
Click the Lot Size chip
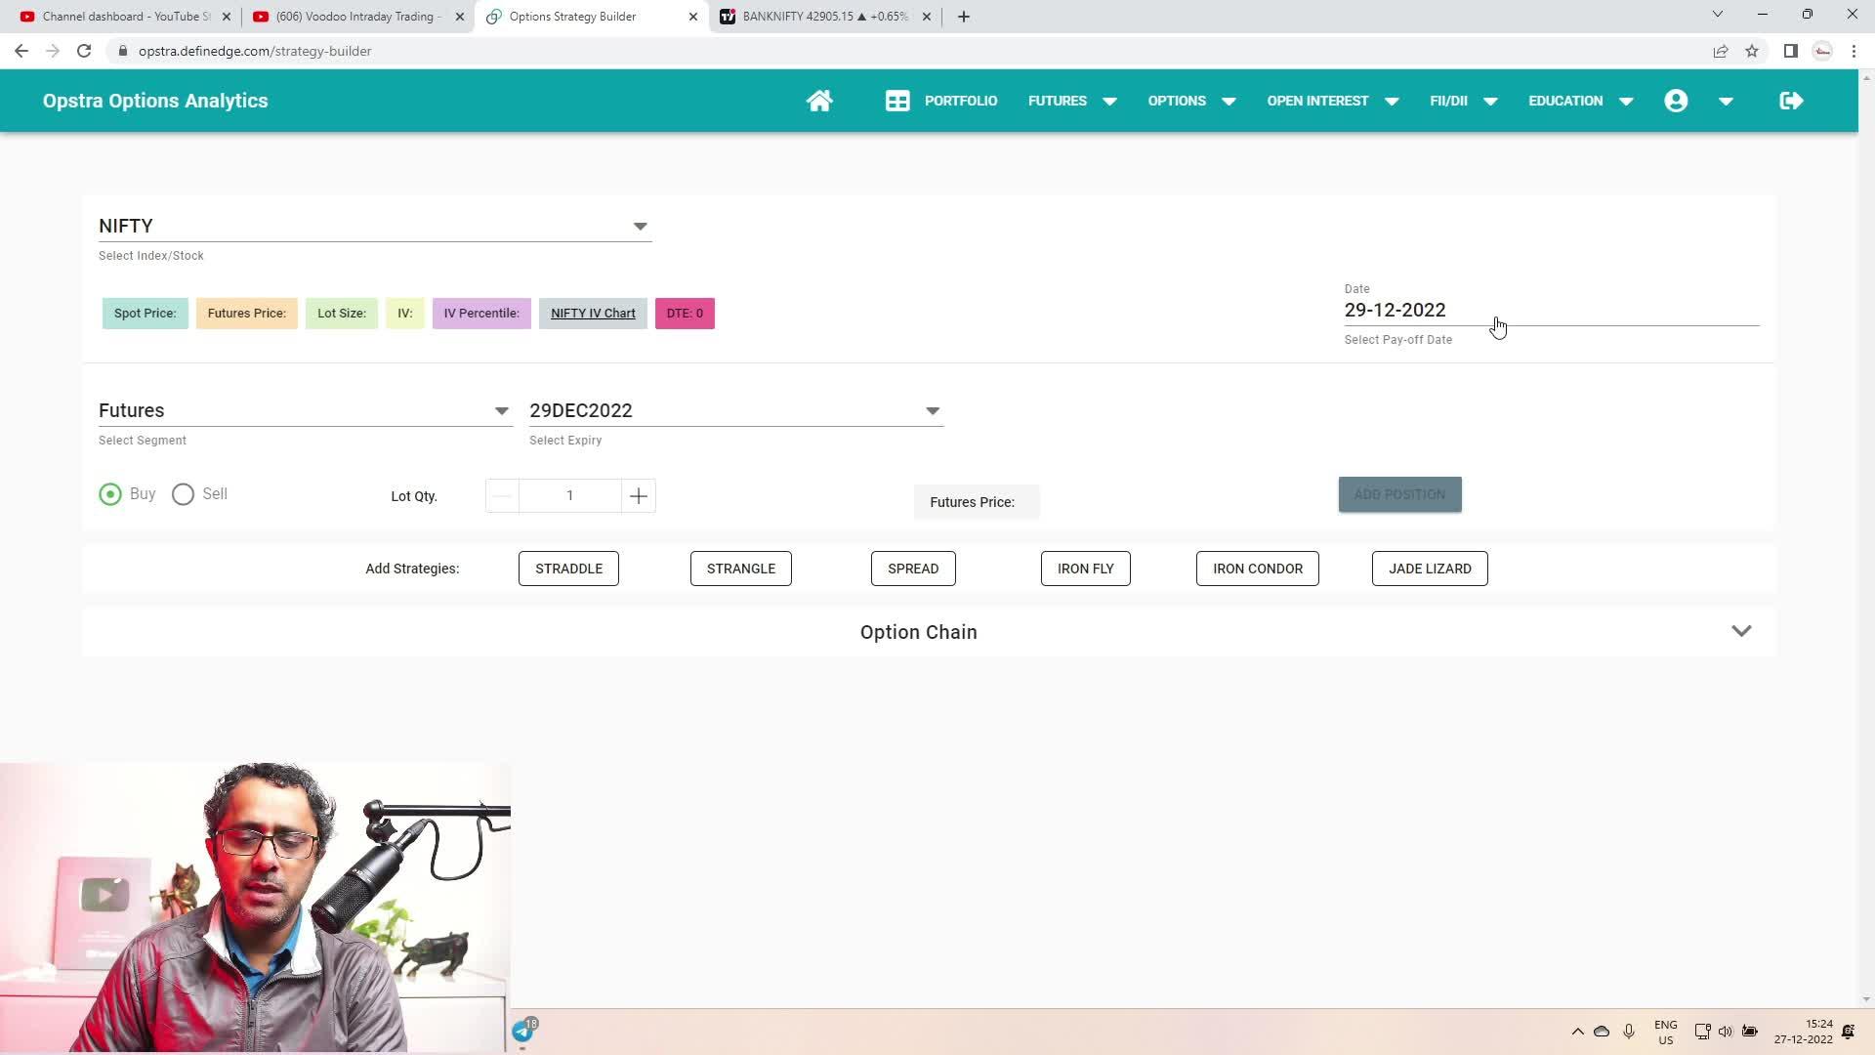tap(342, 314)
